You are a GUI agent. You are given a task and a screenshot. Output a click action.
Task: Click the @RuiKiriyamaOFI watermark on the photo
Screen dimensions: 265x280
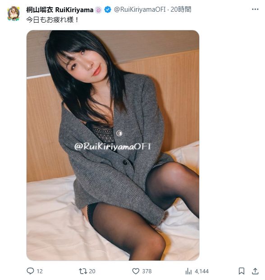click(113, 147)
